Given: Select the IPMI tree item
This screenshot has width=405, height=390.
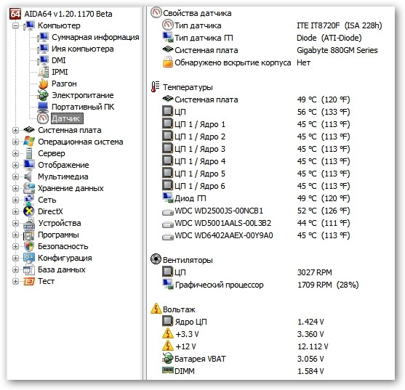Looking at the screenshot, I should tap(60, 72).
